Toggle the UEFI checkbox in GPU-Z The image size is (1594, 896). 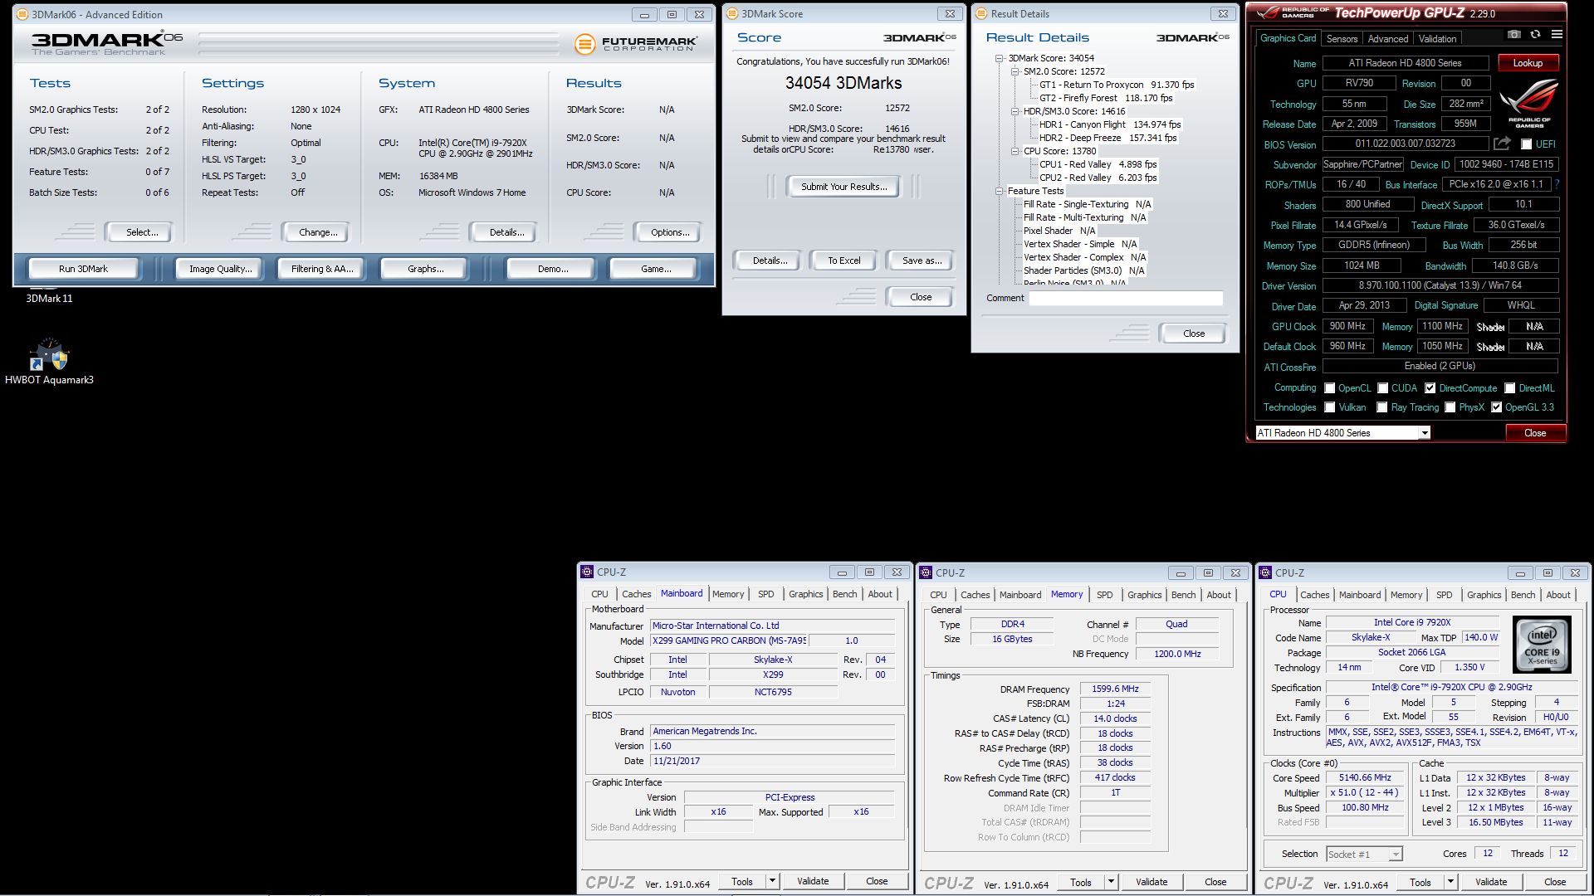(x=1526, y=144)
